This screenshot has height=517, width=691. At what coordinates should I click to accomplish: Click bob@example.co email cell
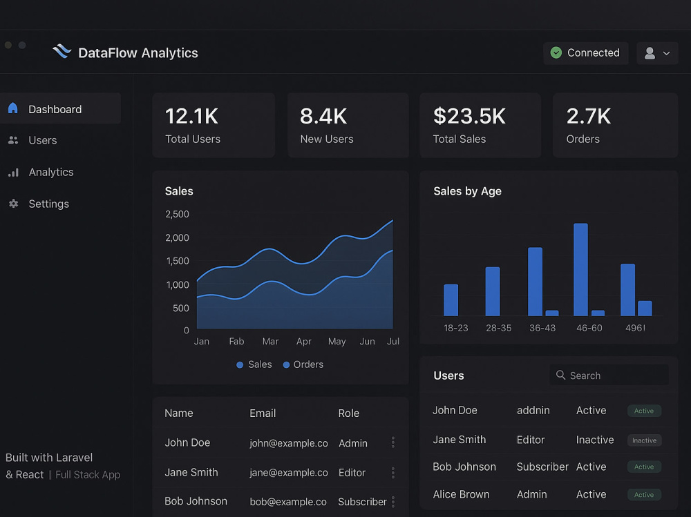(288, 502)
